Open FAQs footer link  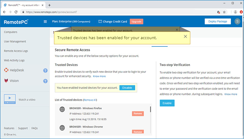[34, 128]
